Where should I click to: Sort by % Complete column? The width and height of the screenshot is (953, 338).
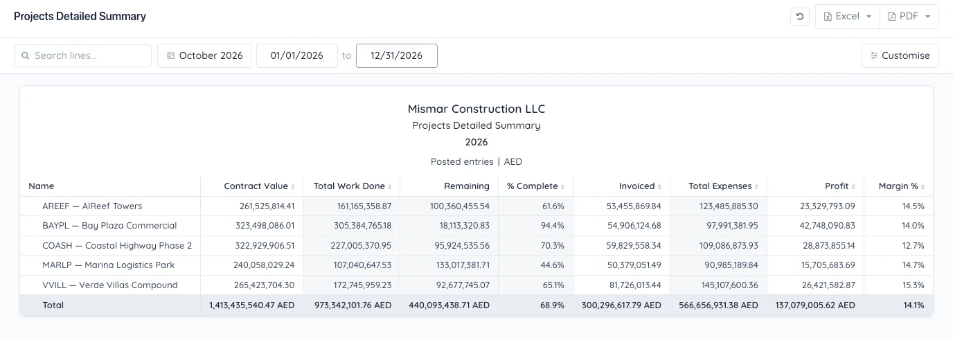[535, 186]
